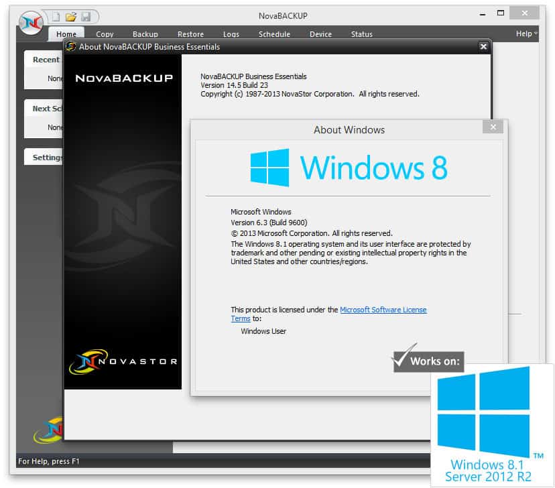555x488 pixels.
Task: Go to the Schedule tab
Action: point(274,34)
